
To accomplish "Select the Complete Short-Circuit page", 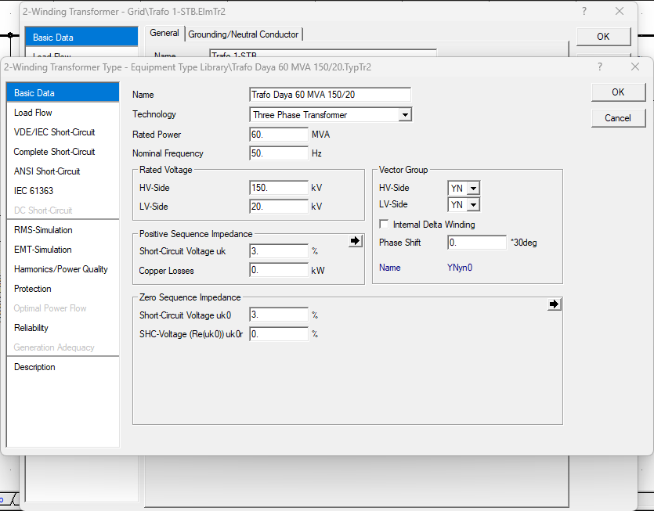I will pyautogui.click(x=54, y=152).
